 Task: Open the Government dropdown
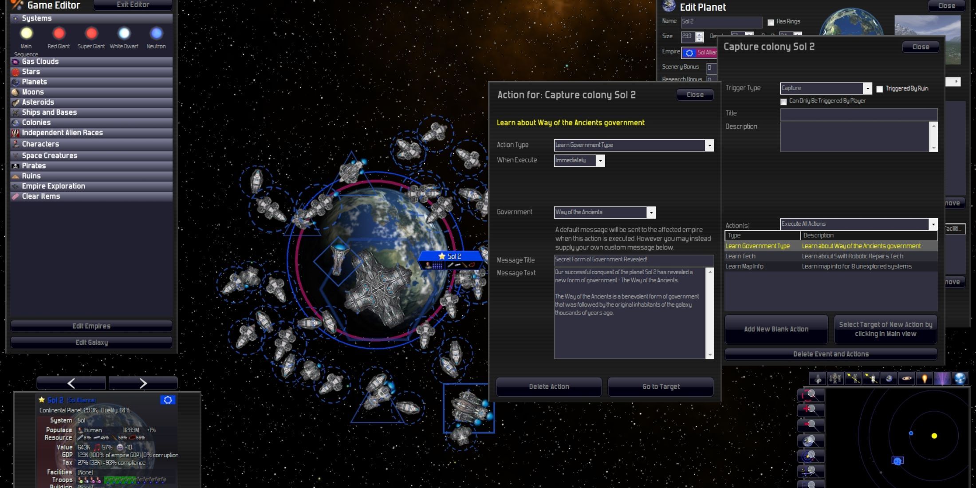click(x=605, y=213)
